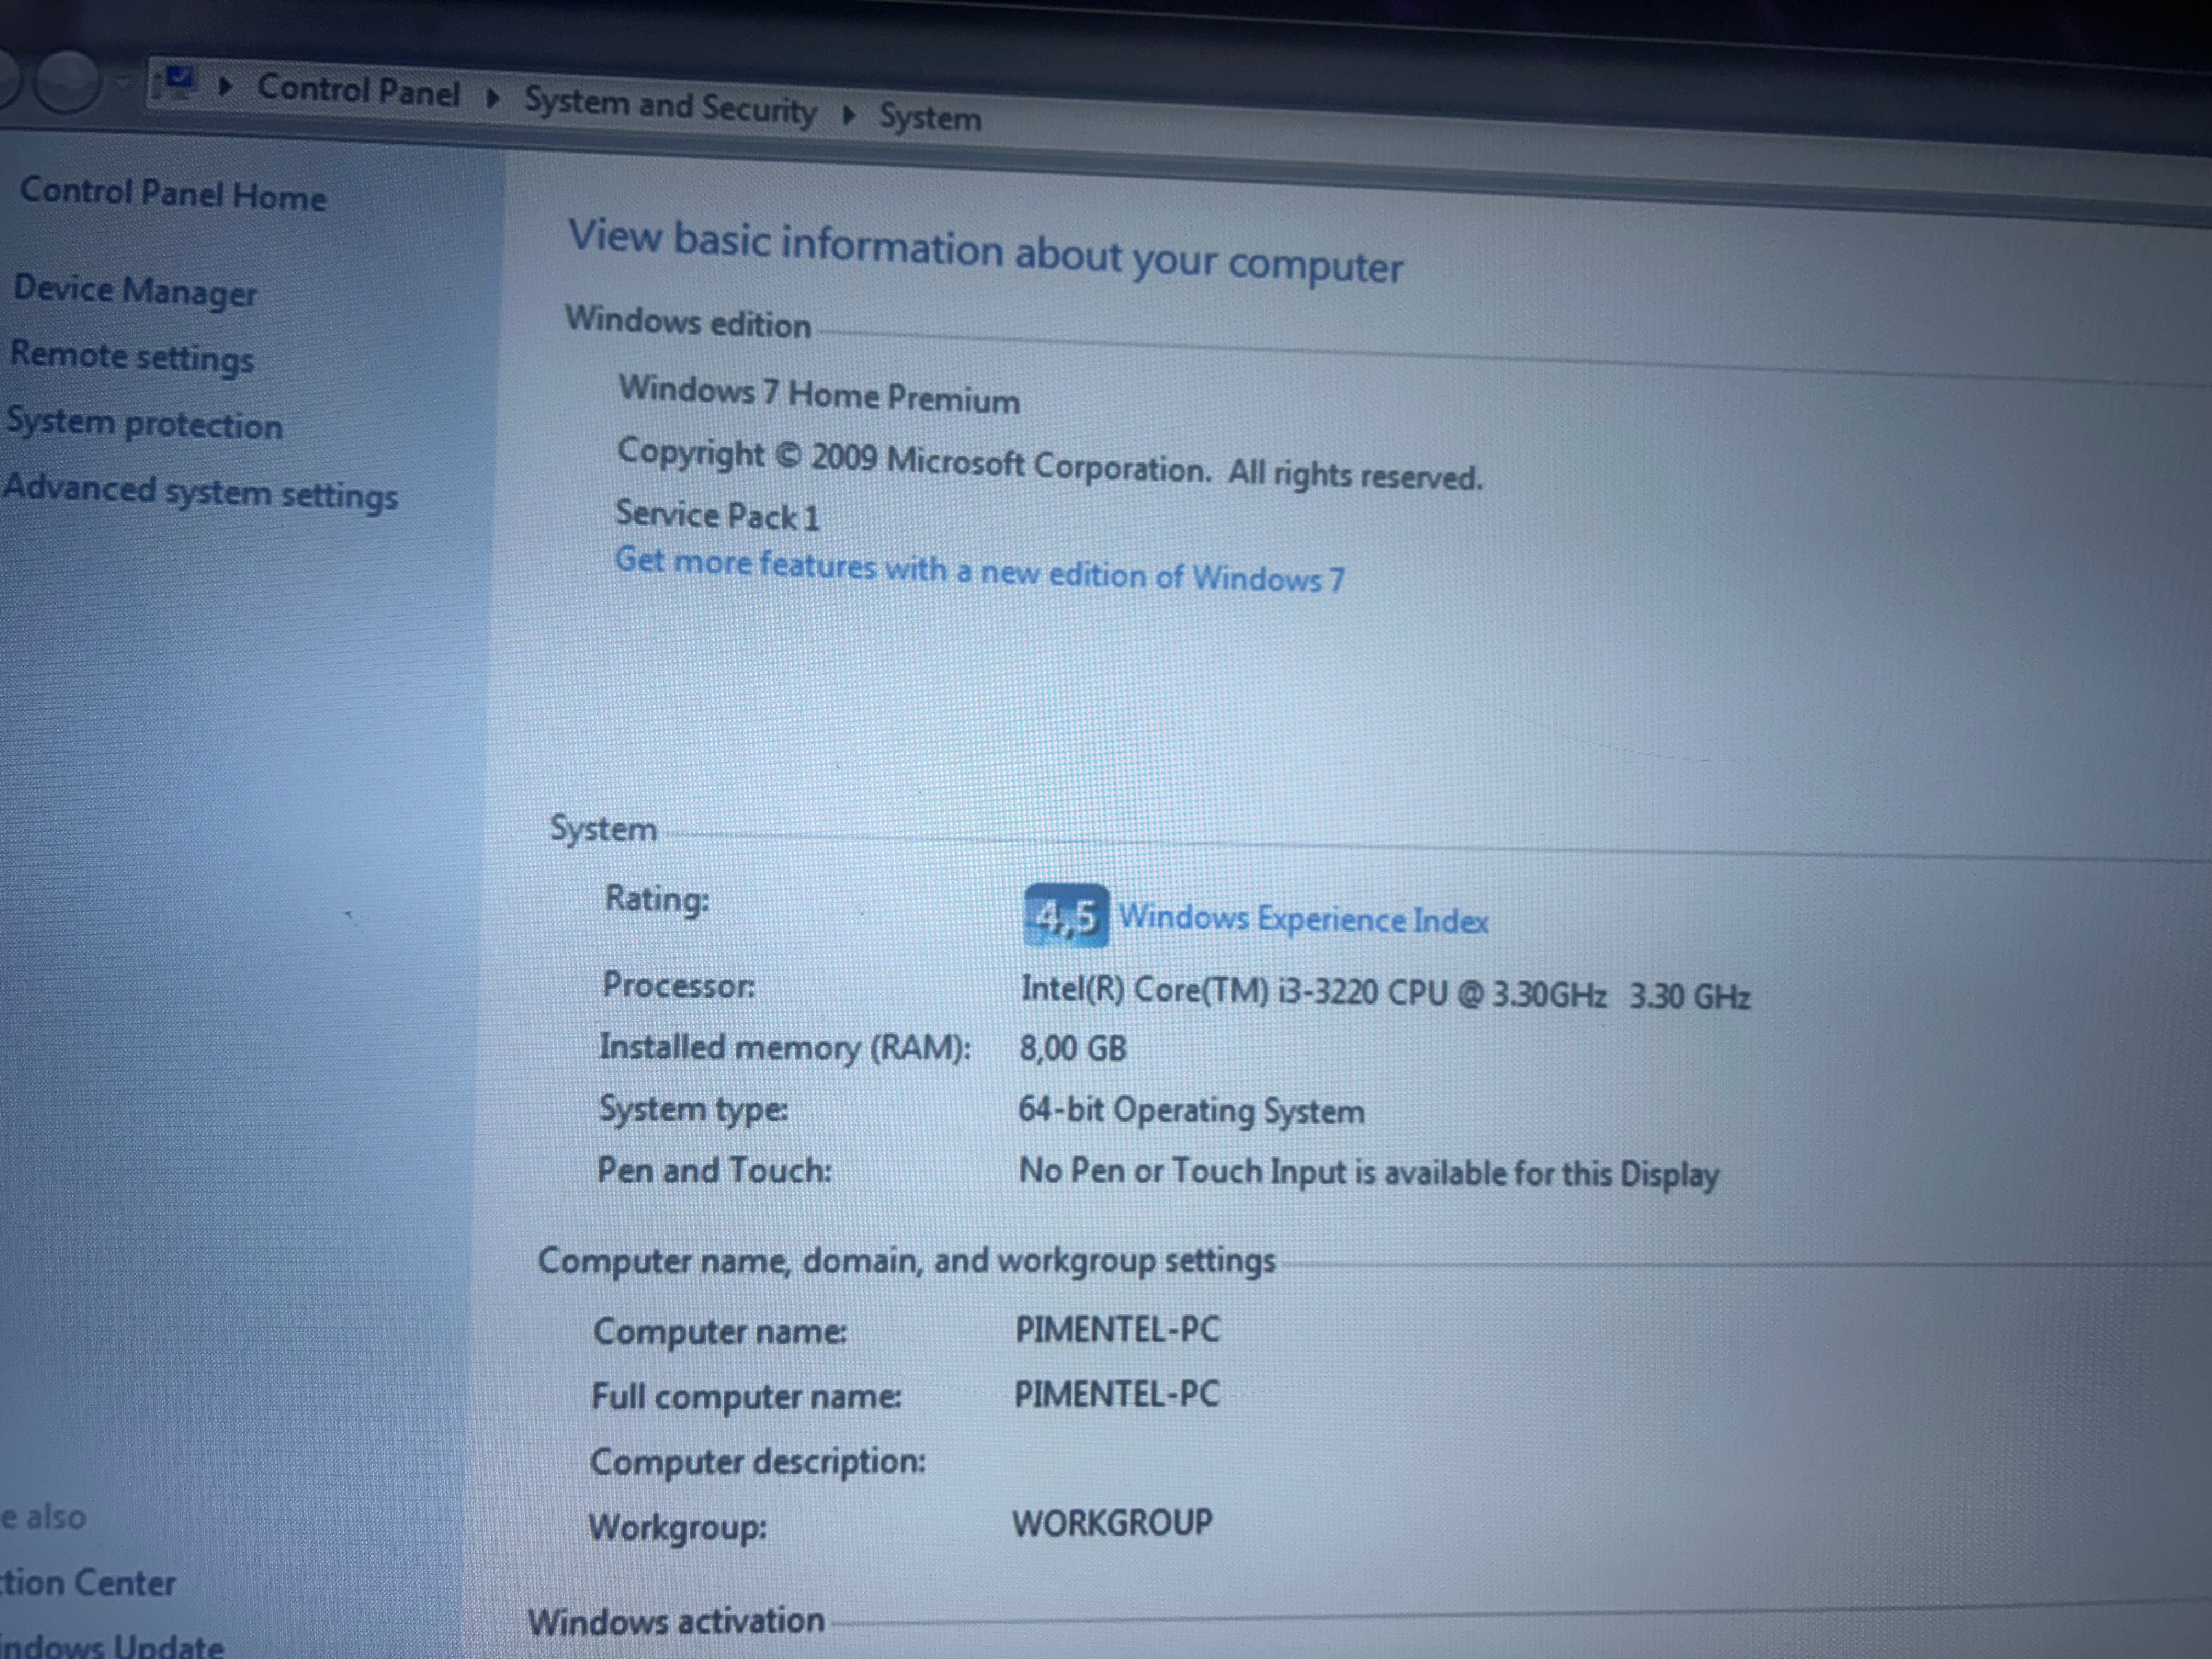This screenshot has height=1659, width=2212.
Task: Click WORKGROUP value
Action: tap(1112, 1522)
